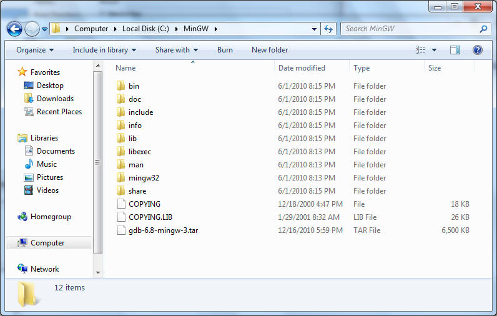
Task: Open the Videos library film icon
Action: [x=29, y=190]
